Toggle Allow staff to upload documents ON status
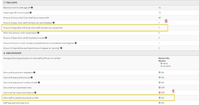Image resolution: width=199 pixels, height=105 pixels. pos(161,98)
